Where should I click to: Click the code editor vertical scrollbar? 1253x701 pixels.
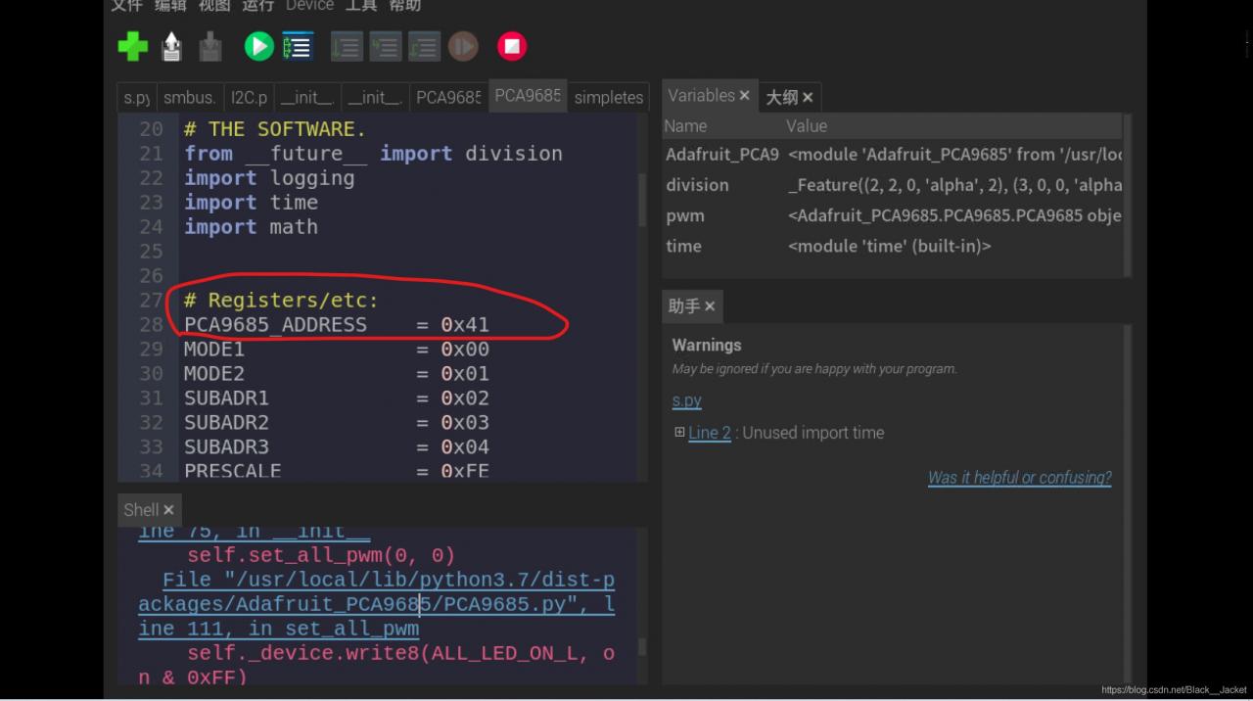pos(642,201)
